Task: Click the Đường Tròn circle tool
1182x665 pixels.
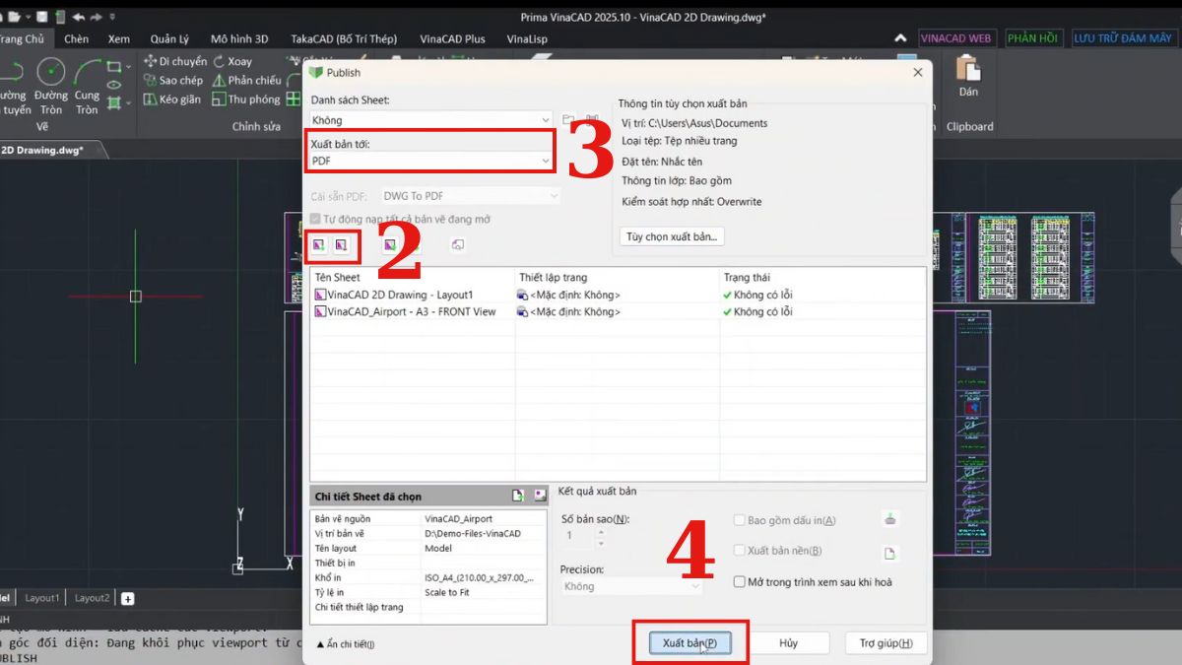Action: 50,88
